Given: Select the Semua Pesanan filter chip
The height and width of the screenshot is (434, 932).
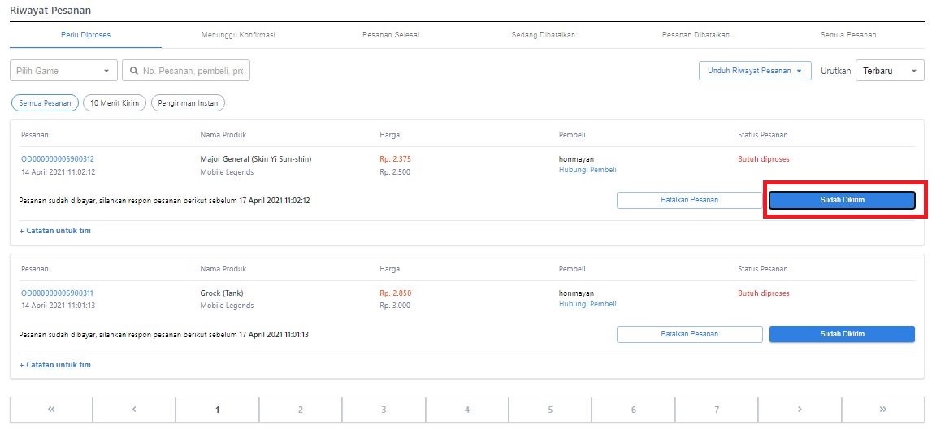Looking at the screenshot, I should (x=45, y=103).
